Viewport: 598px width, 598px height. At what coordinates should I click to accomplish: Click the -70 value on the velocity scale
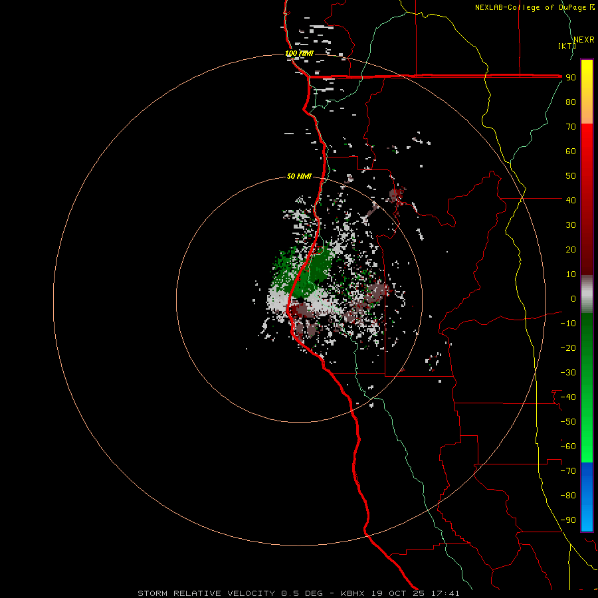pos(568,470)
